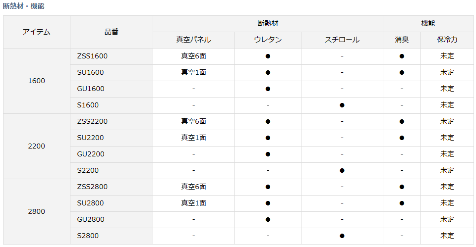The width and height of the screenshot is (476, 247).
Task: Click the 真空パネル column header
Action: (x=193, y=40)
